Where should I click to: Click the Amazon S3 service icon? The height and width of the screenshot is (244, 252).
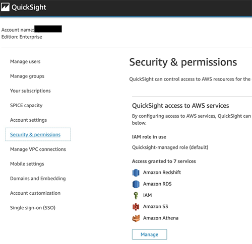point(136,207)
